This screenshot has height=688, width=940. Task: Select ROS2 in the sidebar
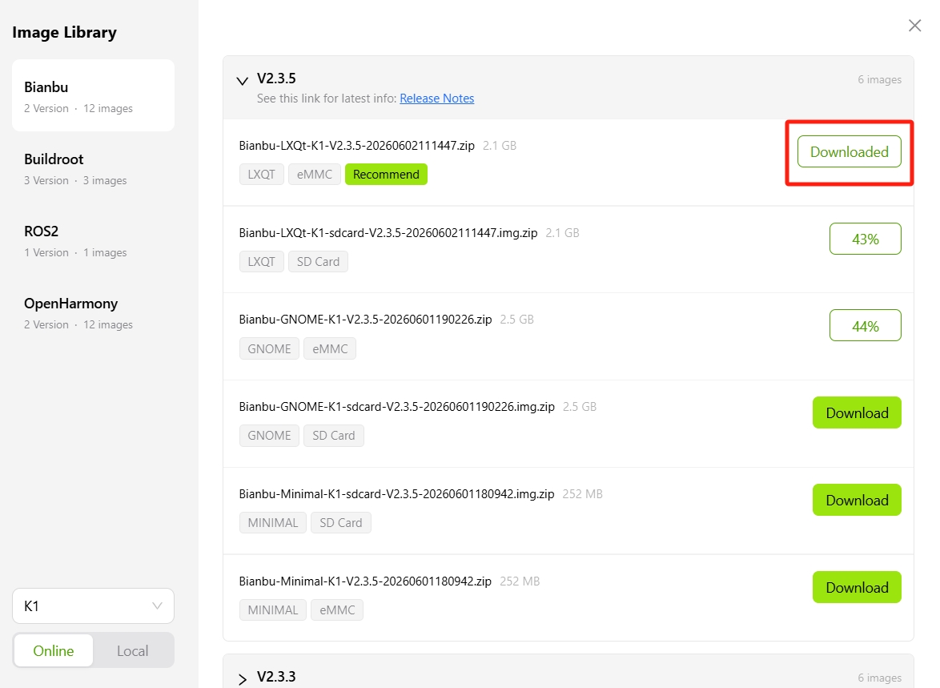[93, 240]
